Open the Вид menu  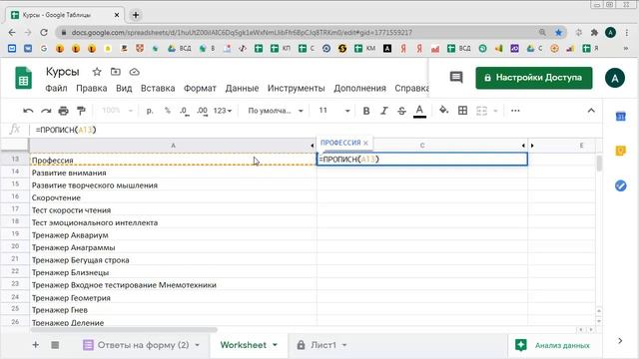[x=124, y=89]
